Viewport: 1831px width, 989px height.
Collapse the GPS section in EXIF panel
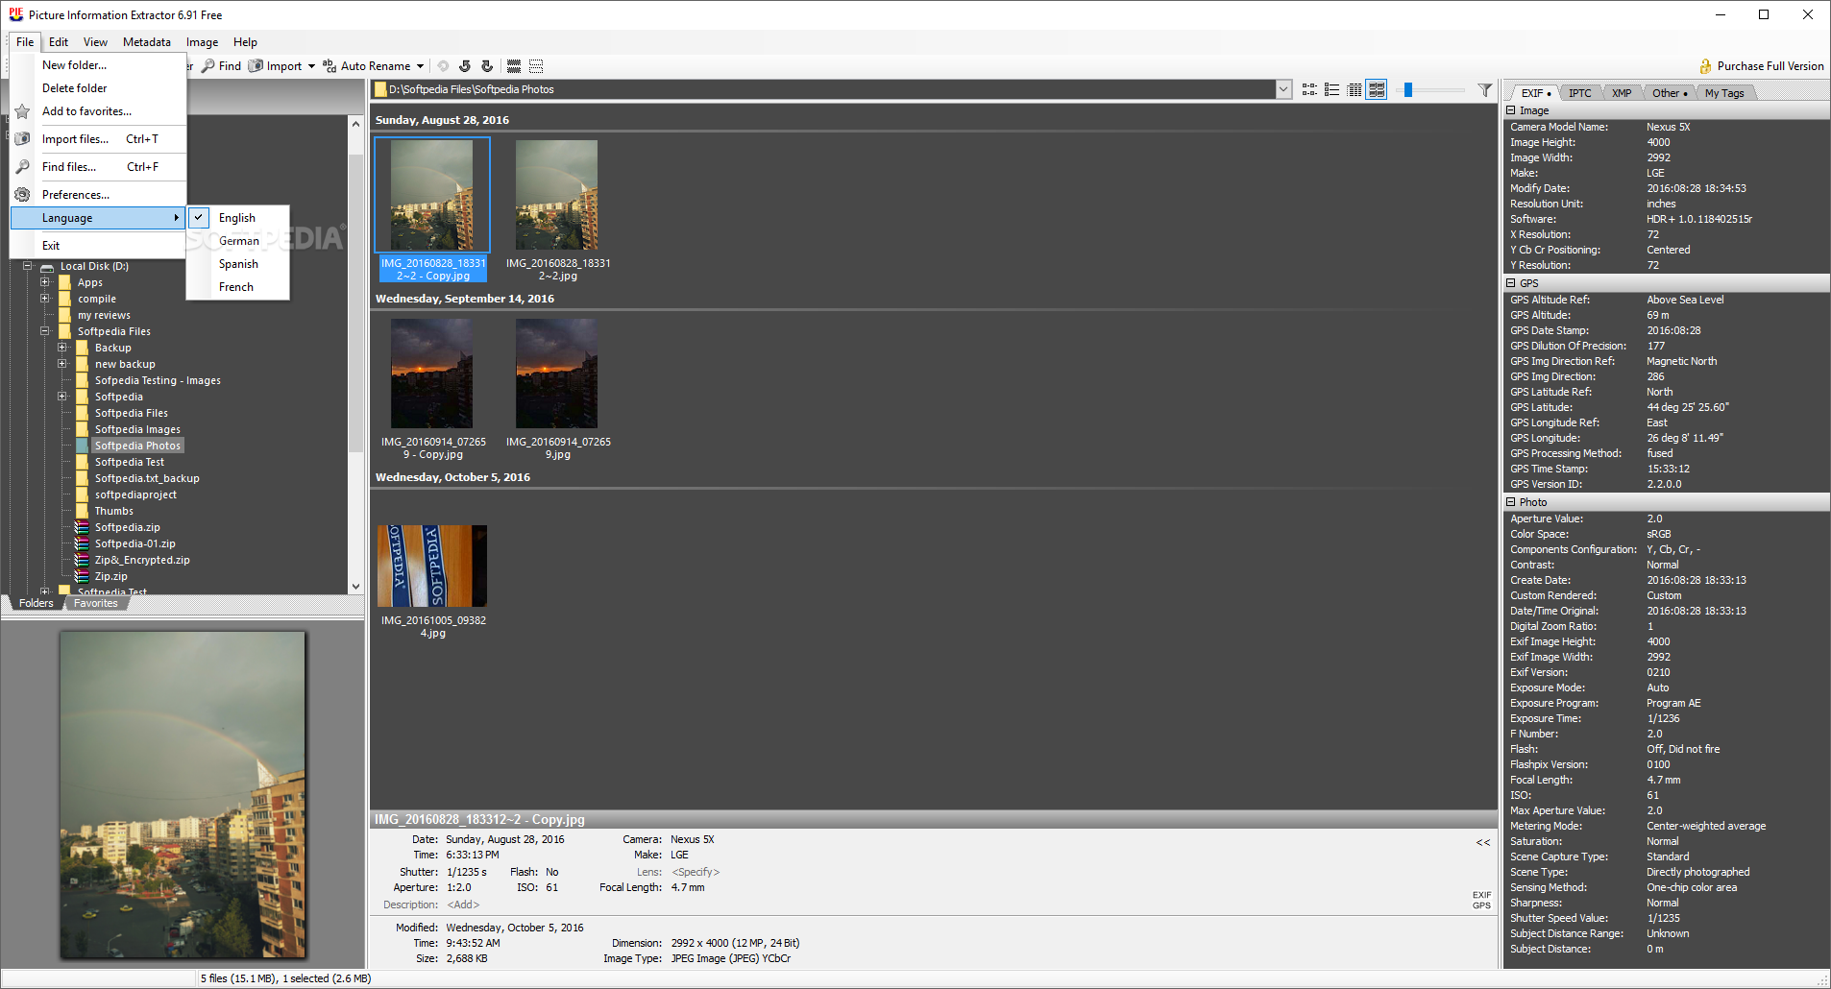click(x=1511, y=283)
